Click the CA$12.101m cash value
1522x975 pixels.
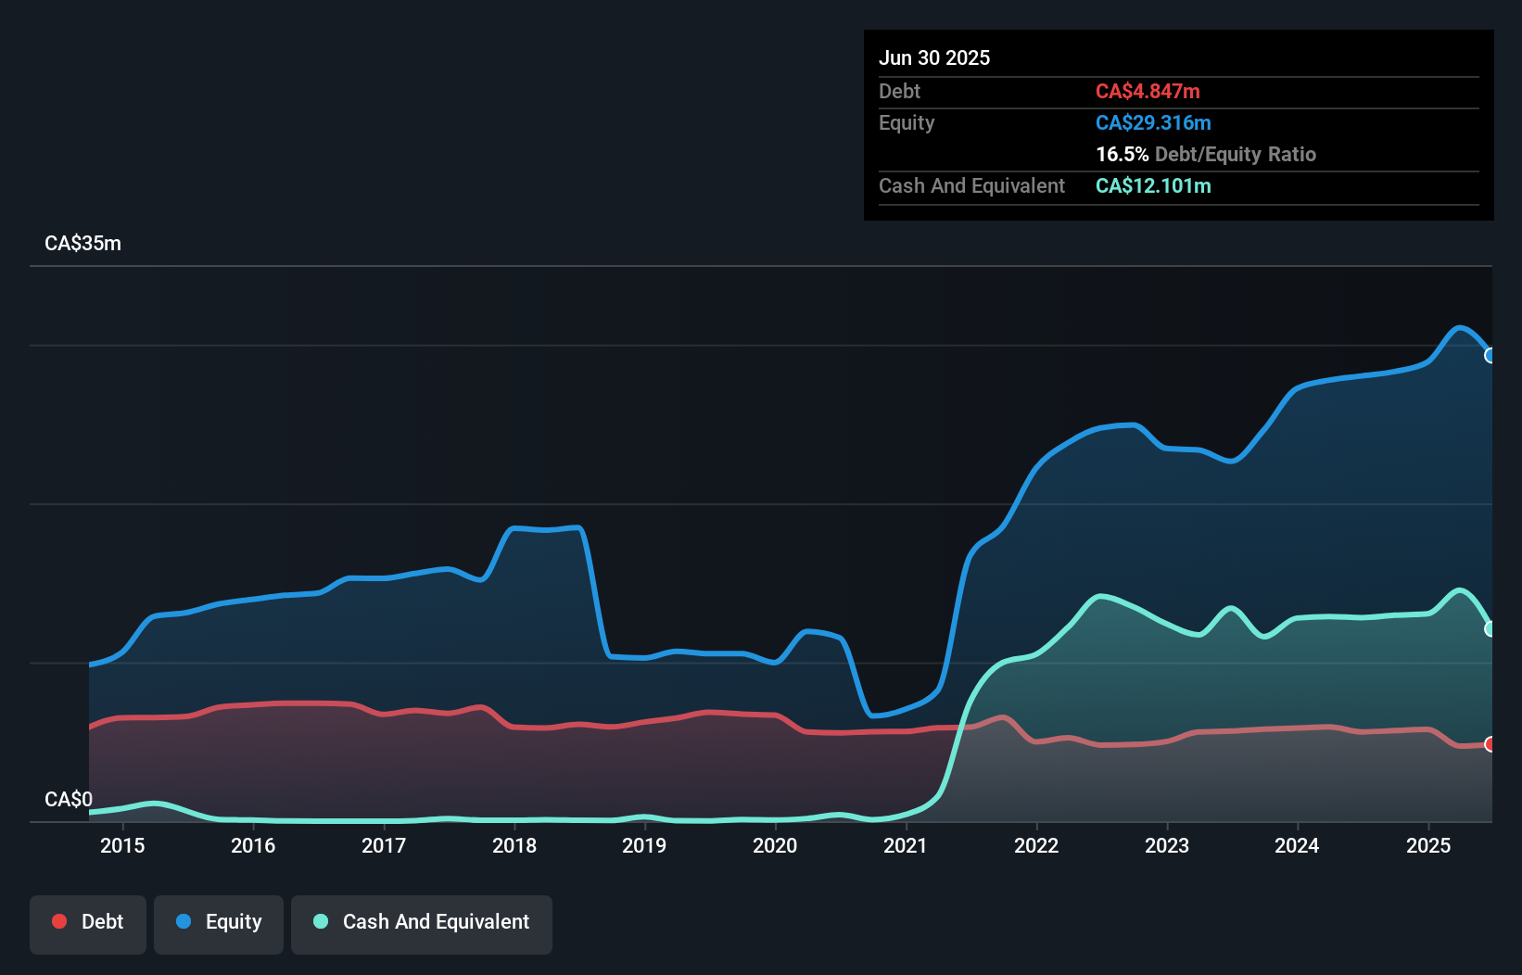(x=1153, y=186)
